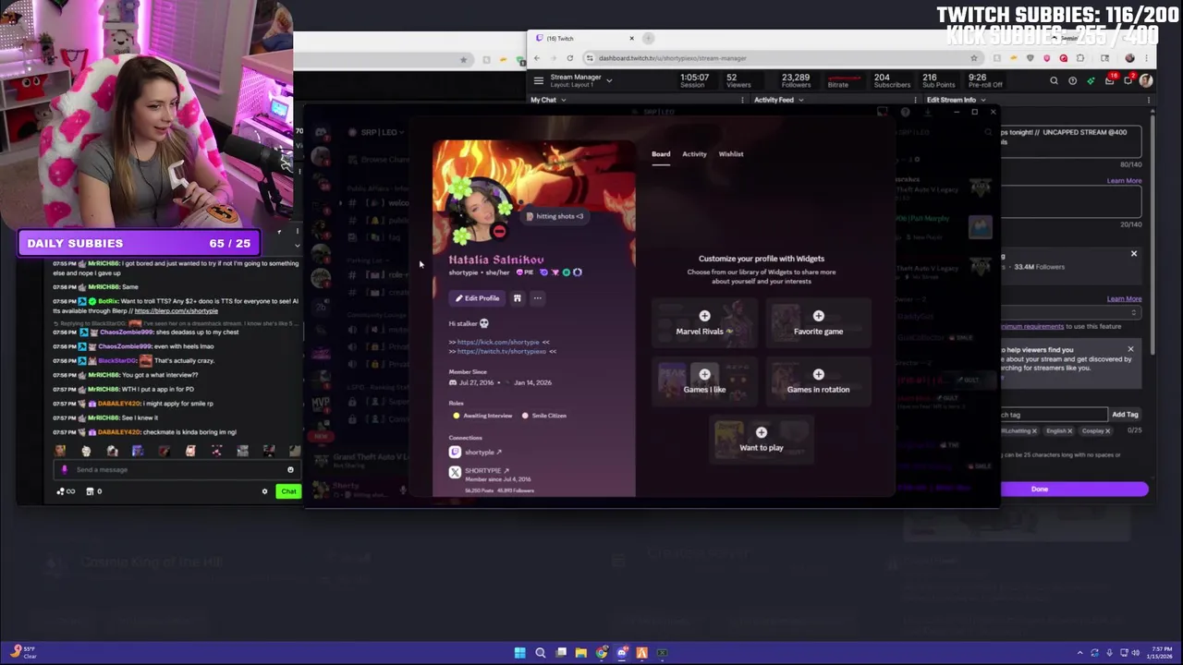Open the blerp.com/x/shortypie chat link
The image size is (1183, 665).
click(177, 311)
